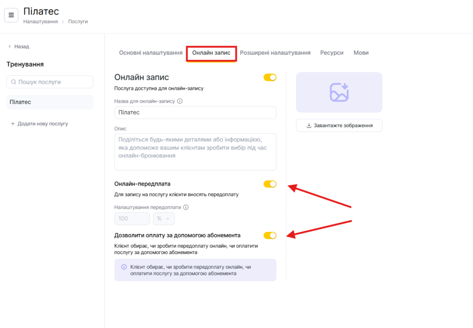473x328 pixels.
Task: Click the info icon beside Назва для онлайн-запису
Action: (180, 101)
